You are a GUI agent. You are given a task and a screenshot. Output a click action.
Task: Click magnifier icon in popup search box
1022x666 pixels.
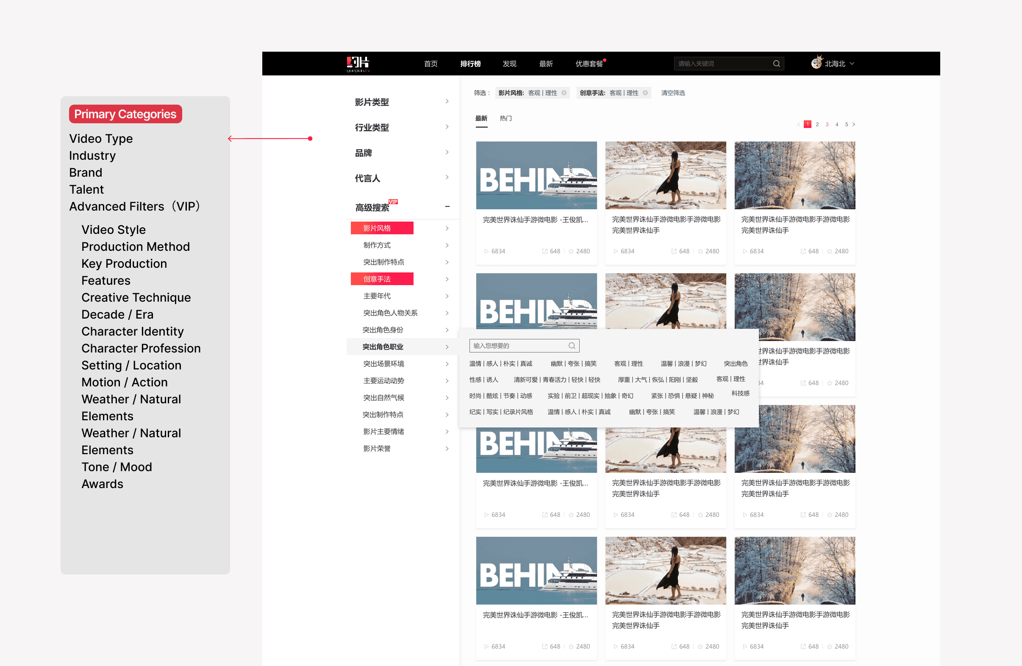572,346
